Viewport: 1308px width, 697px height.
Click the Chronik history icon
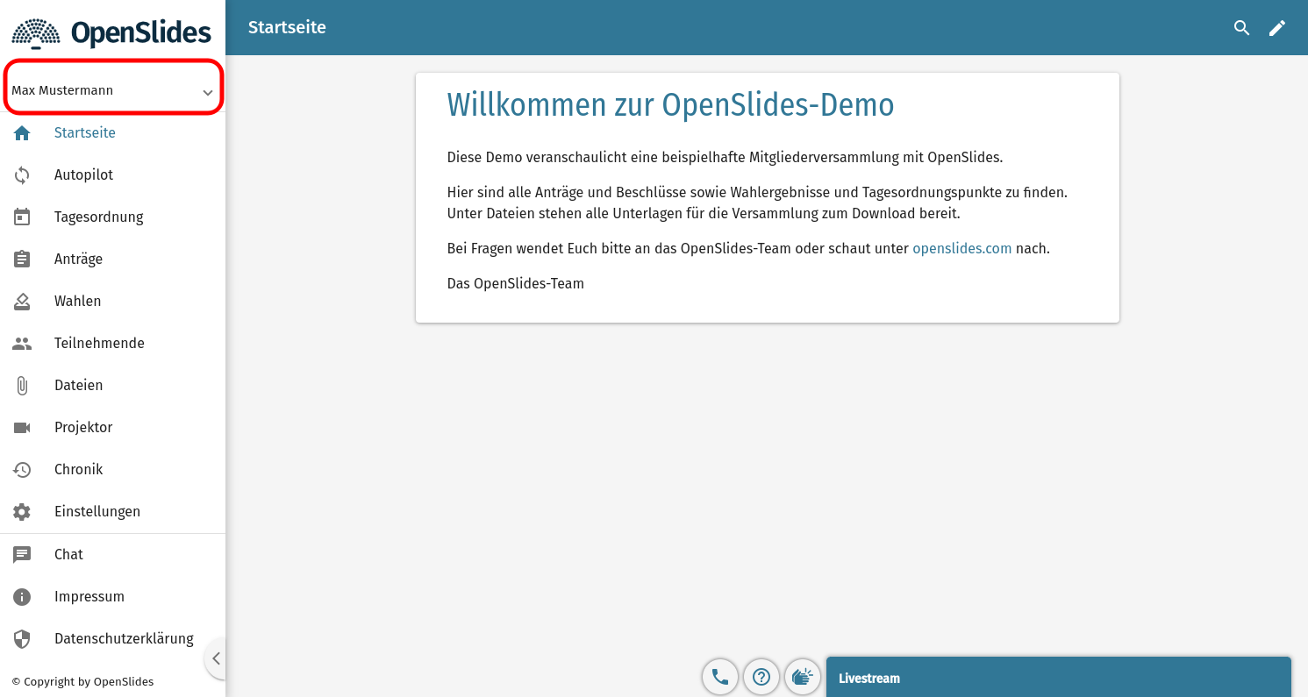(22, 470)
